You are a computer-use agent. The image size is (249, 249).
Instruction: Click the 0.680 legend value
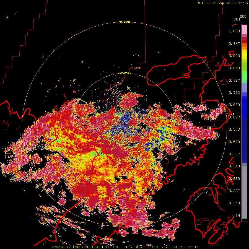pyautogui.click(x=234, y=105)
